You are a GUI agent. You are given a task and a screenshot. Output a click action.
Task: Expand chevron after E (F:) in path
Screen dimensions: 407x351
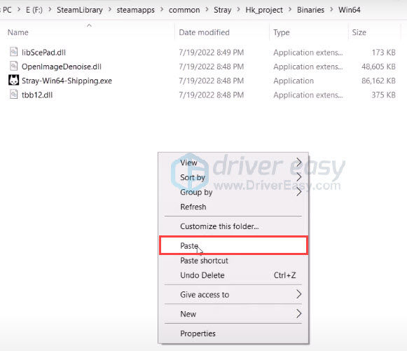coord(50,10)
